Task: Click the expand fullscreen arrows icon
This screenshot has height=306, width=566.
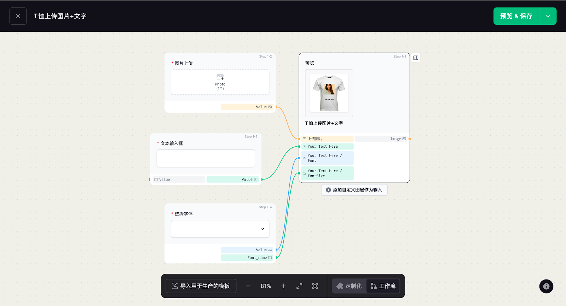Action: click(299, 286)
